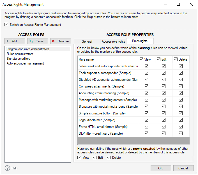
Task: Toggle the Delete column header checkbox
Action: coord(176,59)
